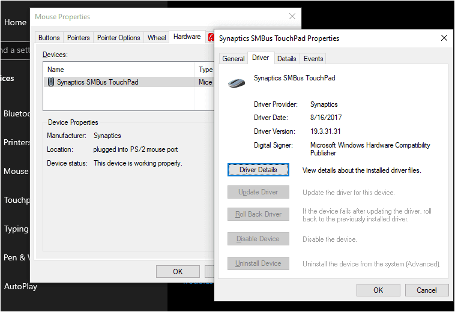Open Pen & Windows Ink in sidebar
Viewport: 455px width, 312px height.
17,257
